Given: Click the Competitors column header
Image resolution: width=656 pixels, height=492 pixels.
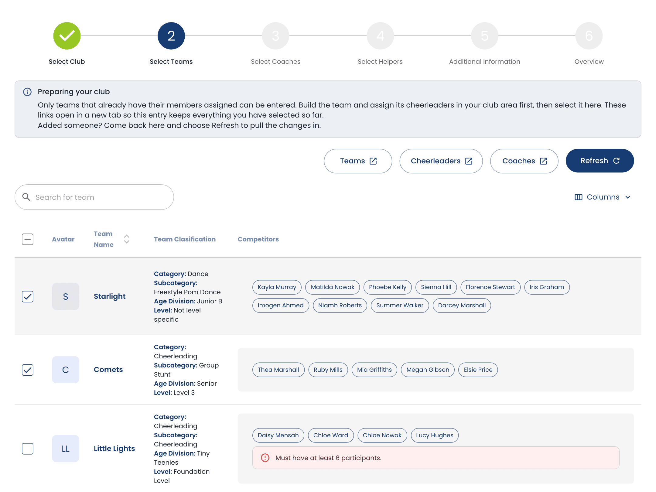Looking at the screenshot, I should (x=258, y=239).
